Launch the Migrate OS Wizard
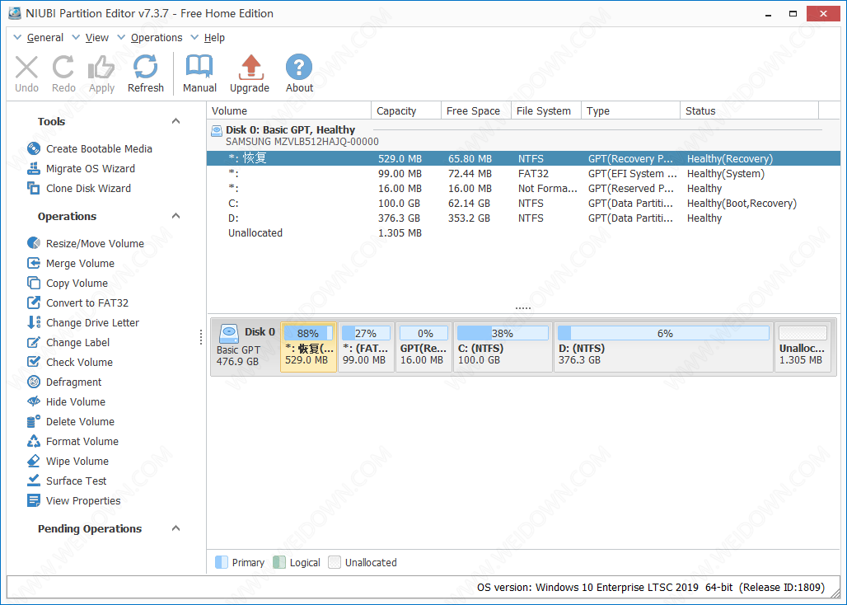 [81, 168]
